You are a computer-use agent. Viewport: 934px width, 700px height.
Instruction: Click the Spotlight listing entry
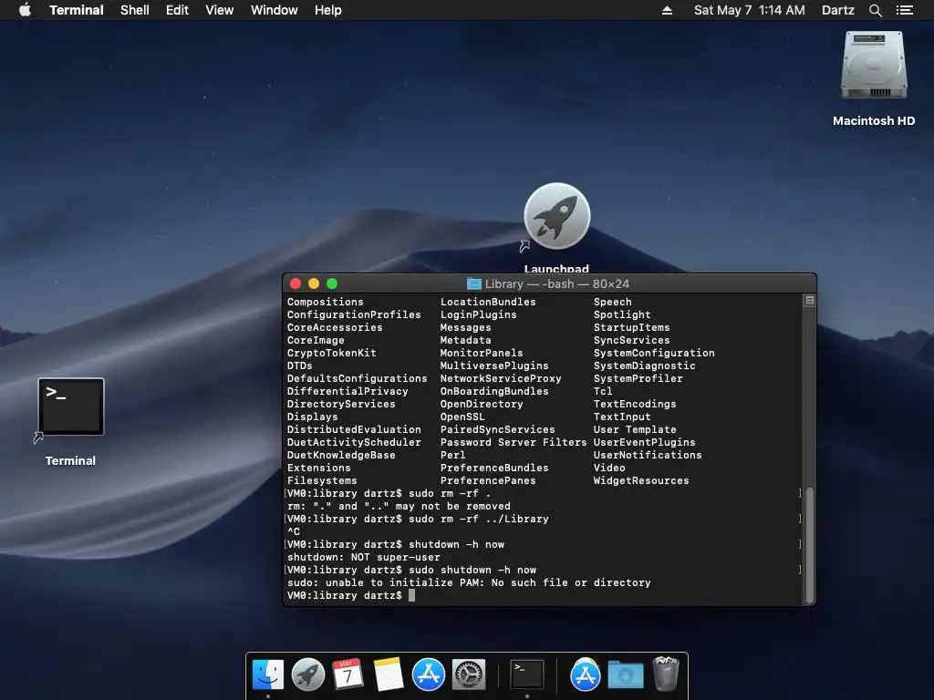(622, 314)
